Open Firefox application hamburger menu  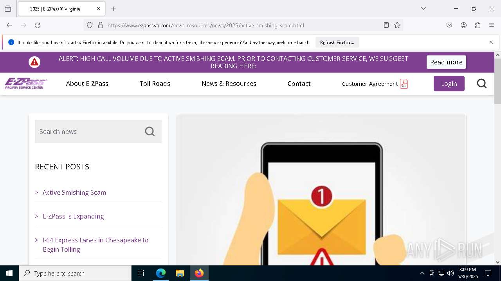pos(492,25)
